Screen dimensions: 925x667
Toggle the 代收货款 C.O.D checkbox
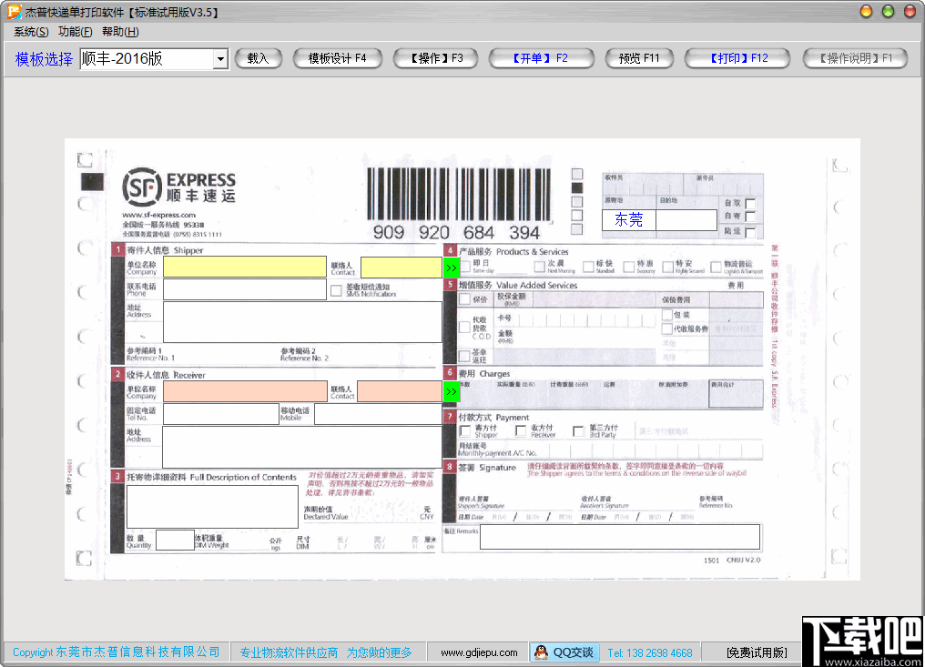tap(465, 328)
